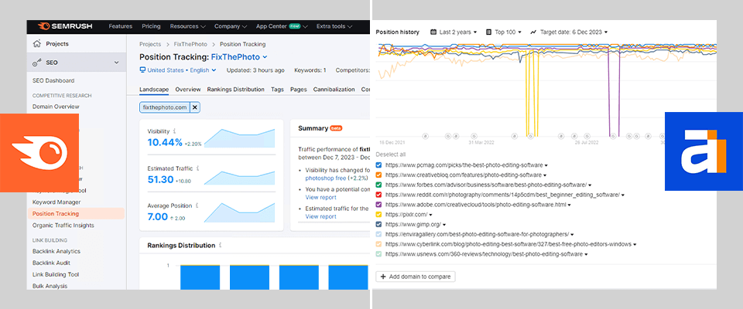Open the Pricing menu item

click(x=151, y=26)
